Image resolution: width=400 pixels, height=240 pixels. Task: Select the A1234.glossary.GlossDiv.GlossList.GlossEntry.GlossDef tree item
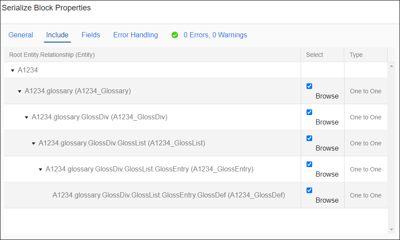[x=169, y=195]
